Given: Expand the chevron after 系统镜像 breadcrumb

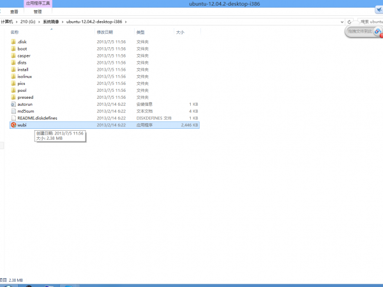Looking at the screenshot, I should click(x=63, y=21).
